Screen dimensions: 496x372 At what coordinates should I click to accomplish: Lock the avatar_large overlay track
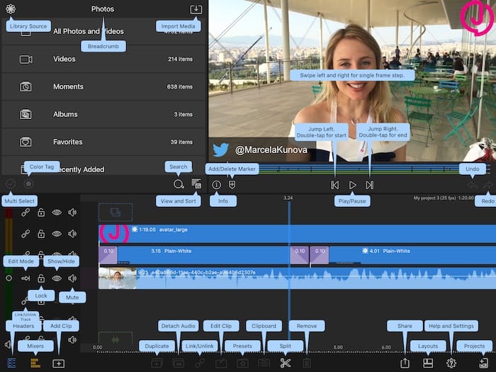(x=41, y=233)
